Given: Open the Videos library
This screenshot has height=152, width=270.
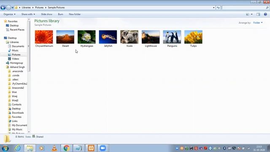Looking at the screenshot, I should (x=15, y=59).
